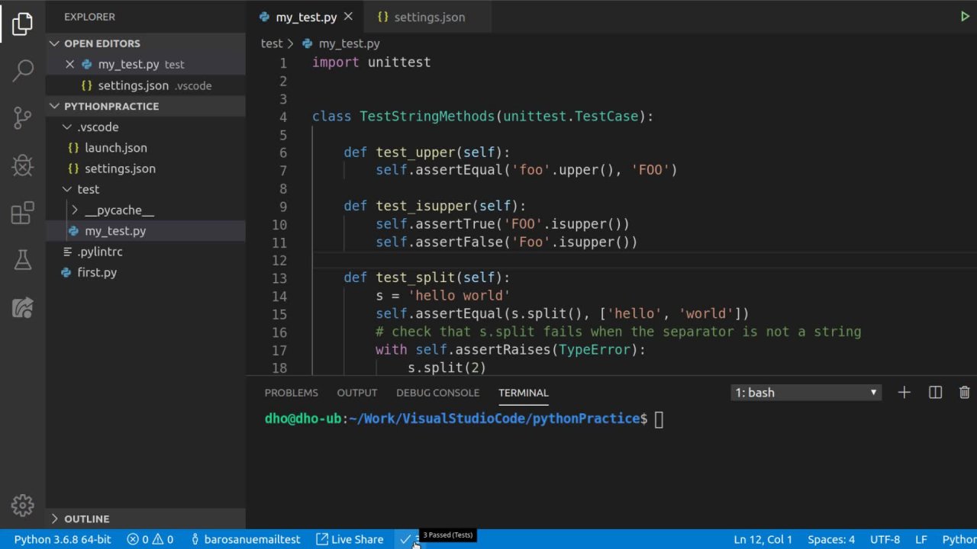The width and height of the screenshot is (977, 549).
Task: Open the Extensions view
Action: pyautogui.click(x=23, y=213)
